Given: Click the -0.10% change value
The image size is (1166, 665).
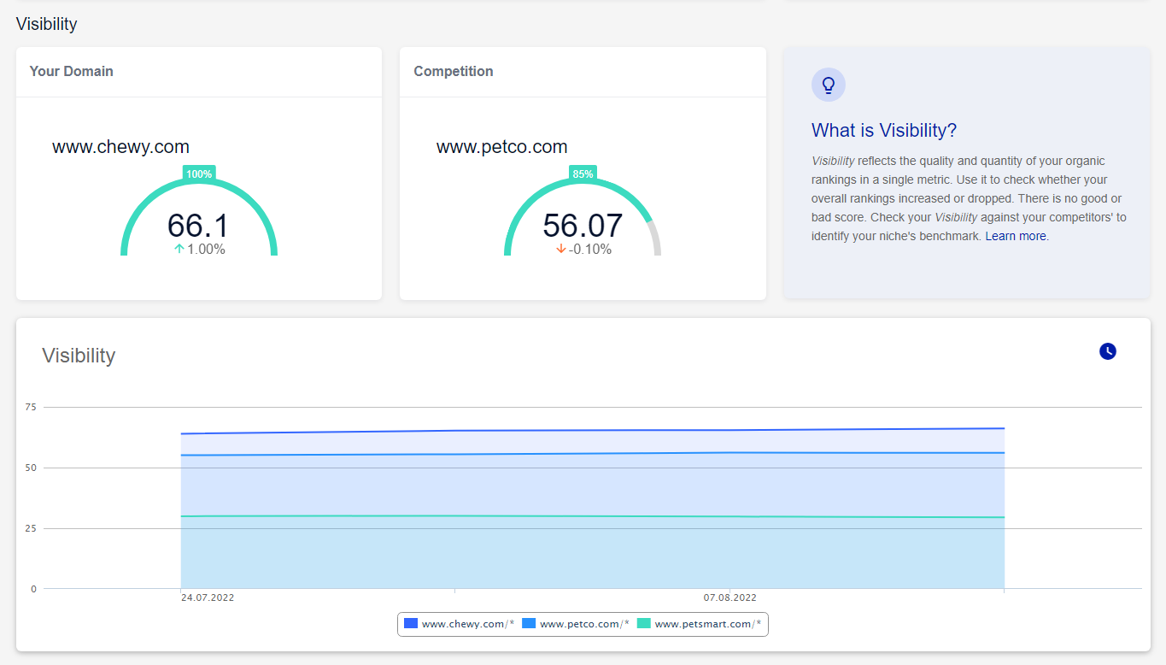Looking at the screenshot, I should tap(590, 250).
